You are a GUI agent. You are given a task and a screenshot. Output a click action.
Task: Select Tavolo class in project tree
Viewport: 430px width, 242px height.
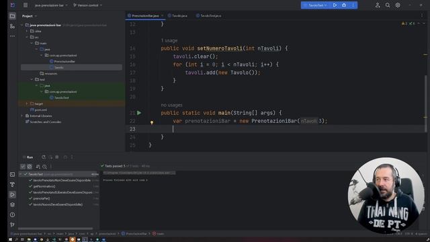[x=58, y=67]
